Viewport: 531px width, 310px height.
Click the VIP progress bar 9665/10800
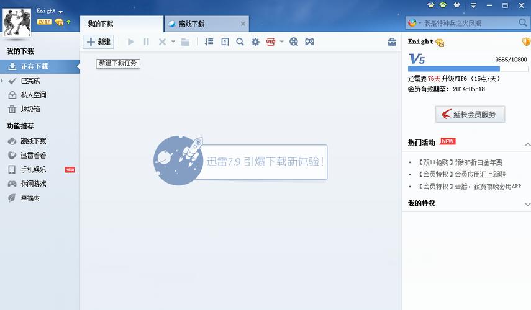click(468, 69)
